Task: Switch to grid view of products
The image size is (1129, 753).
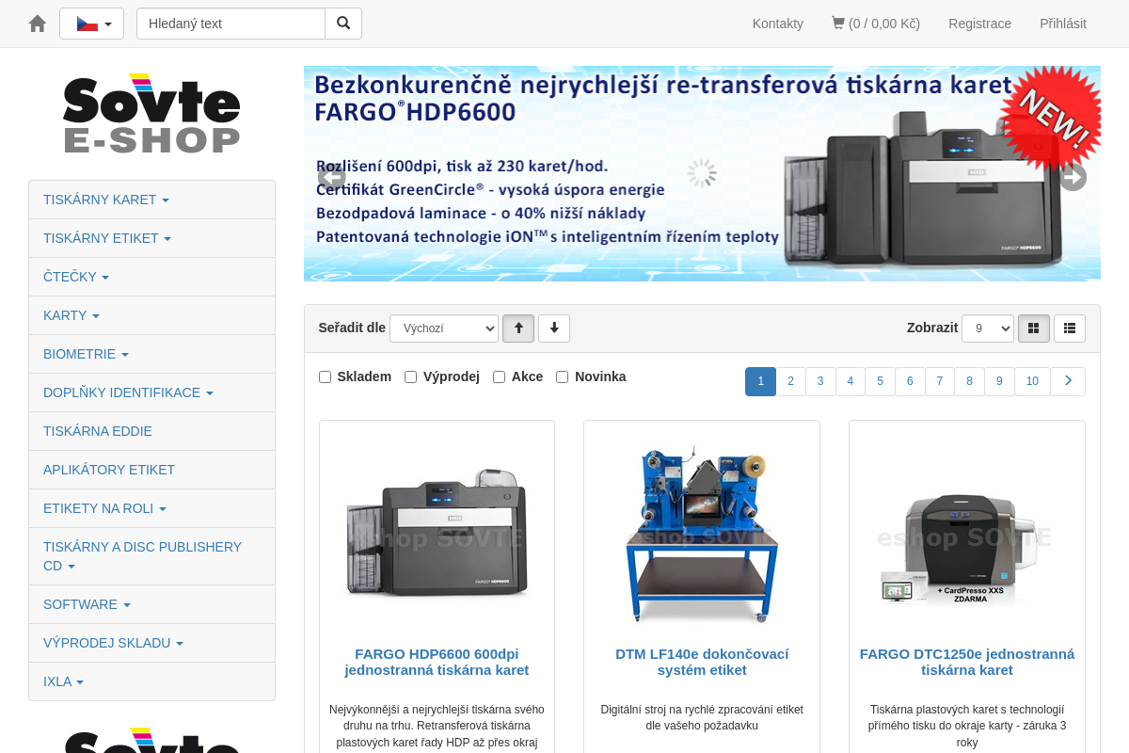Action: click(1033, 328)
